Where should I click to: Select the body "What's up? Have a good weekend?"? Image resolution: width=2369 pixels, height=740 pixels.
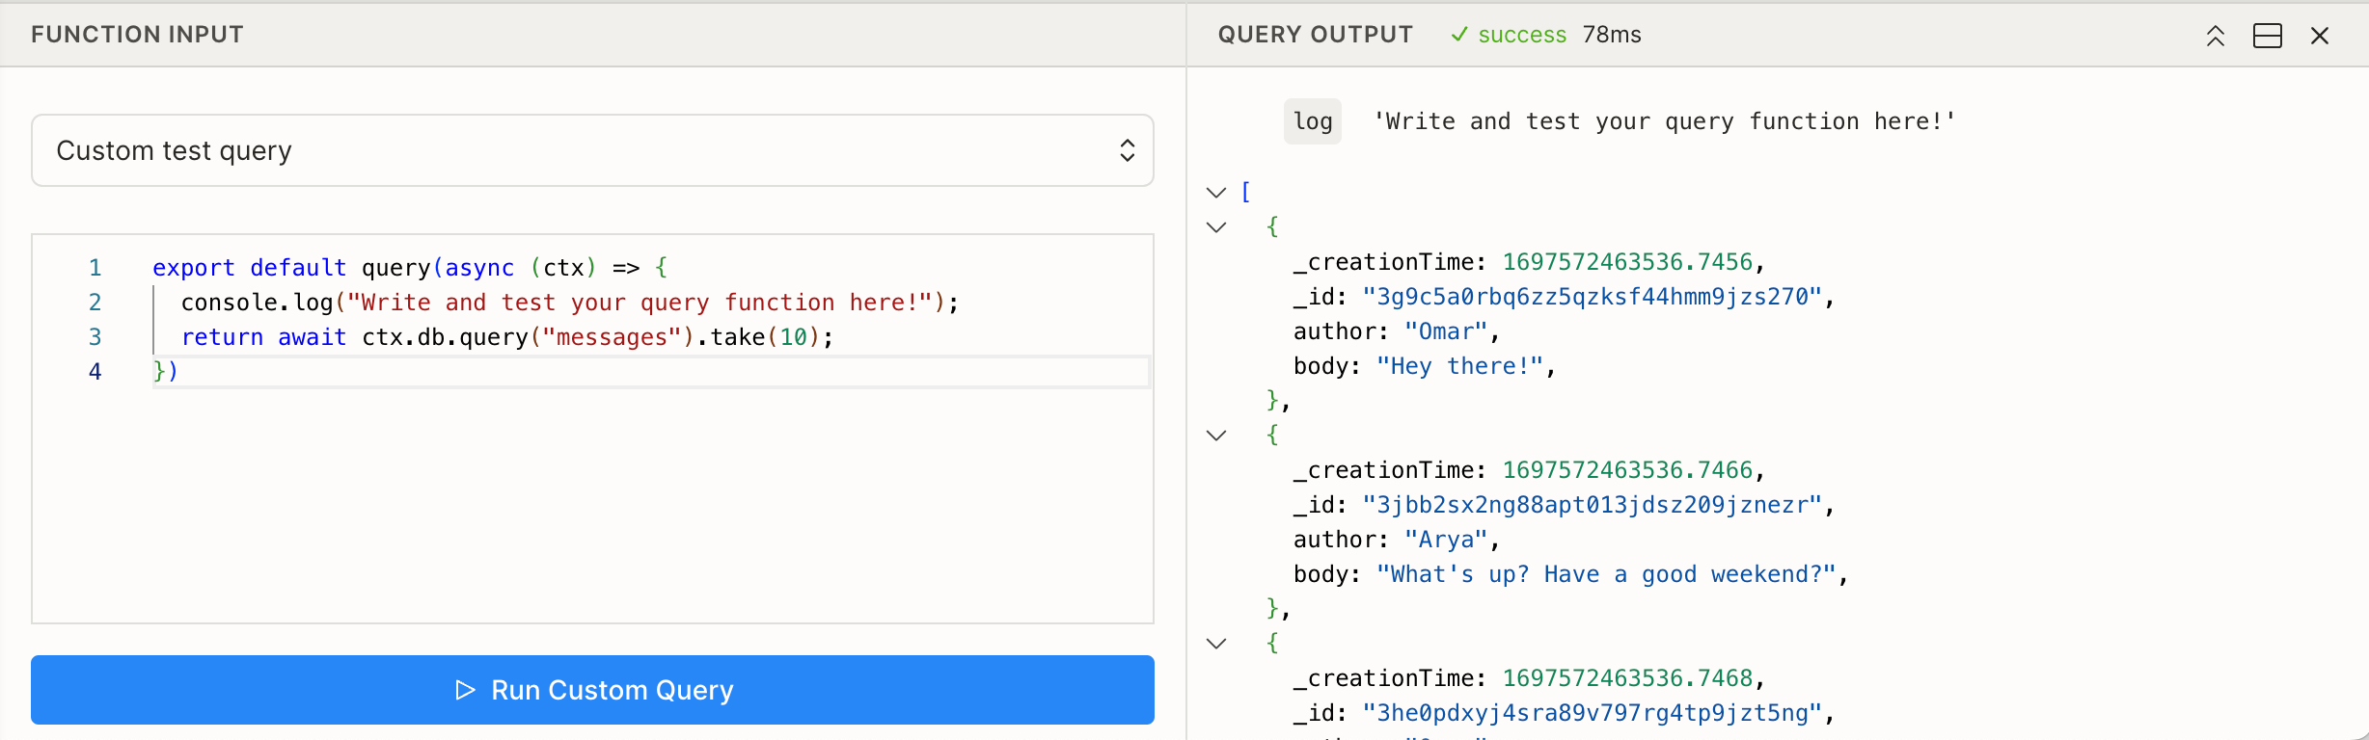tap(1607, 574)
